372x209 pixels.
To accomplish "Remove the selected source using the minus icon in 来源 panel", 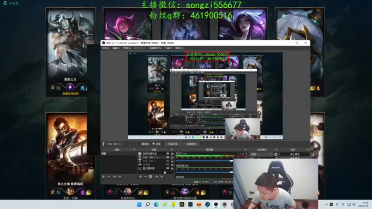I will [146, 176].
